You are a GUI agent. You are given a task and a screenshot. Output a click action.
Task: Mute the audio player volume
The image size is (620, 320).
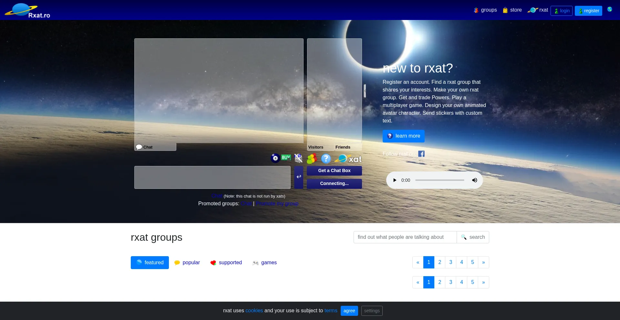474,180
